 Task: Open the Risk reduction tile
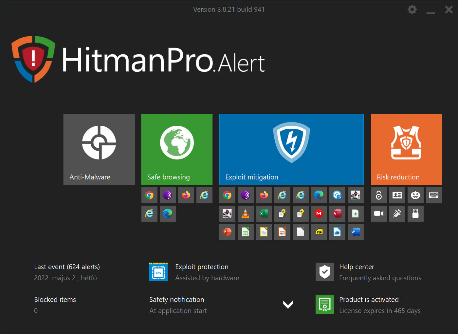[x=406, y=149]
